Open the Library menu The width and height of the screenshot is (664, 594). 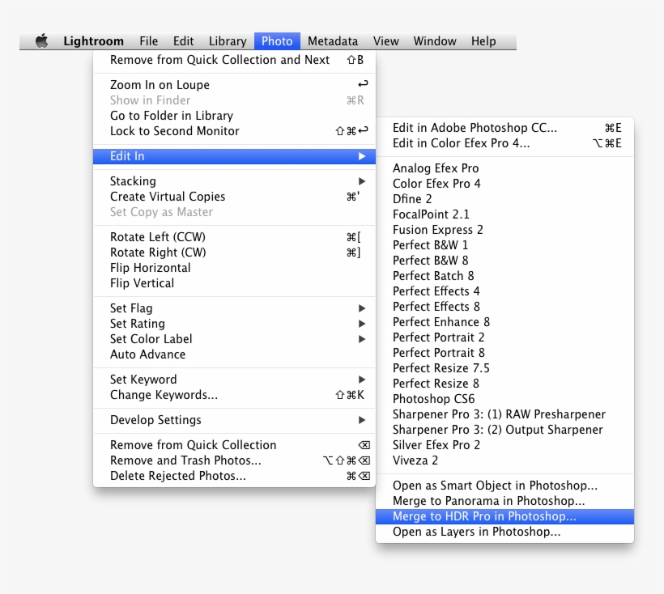click(228, 41)
